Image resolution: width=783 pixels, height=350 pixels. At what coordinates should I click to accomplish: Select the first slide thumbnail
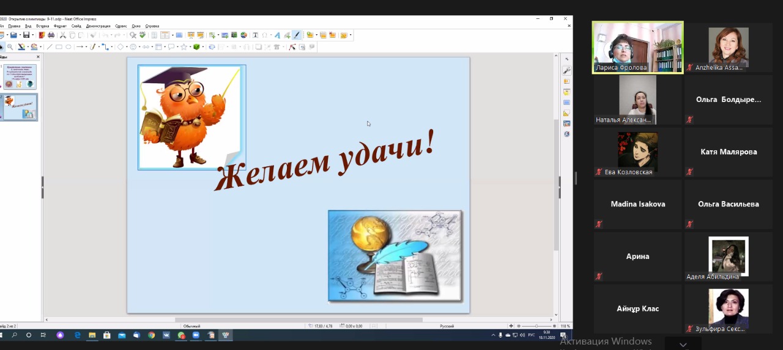click(21, 77)
